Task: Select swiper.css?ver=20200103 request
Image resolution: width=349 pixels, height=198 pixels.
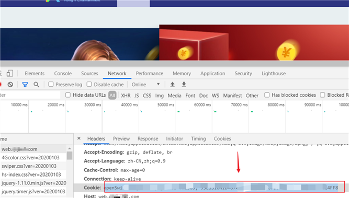Action: 29,166
